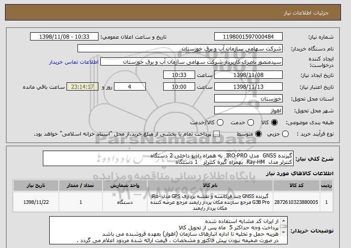
Task: Open the اطلاعات تماس خریدار link
Action: [74, 62]
